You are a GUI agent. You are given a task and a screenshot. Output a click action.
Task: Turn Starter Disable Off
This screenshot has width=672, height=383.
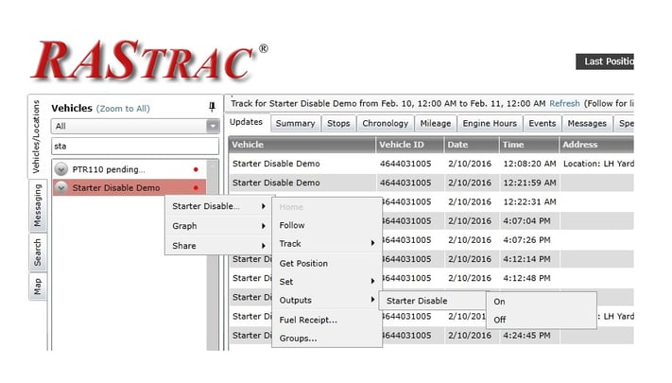(500, 320)
